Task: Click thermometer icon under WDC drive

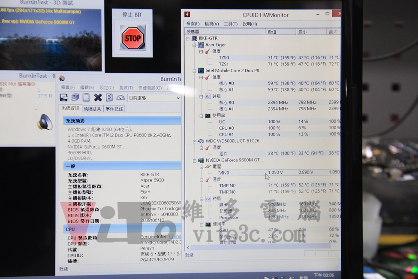Action: [x=208, y=147]
